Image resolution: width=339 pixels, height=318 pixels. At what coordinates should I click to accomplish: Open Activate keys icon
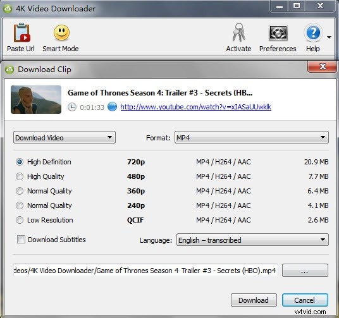(x=238, y=33)
